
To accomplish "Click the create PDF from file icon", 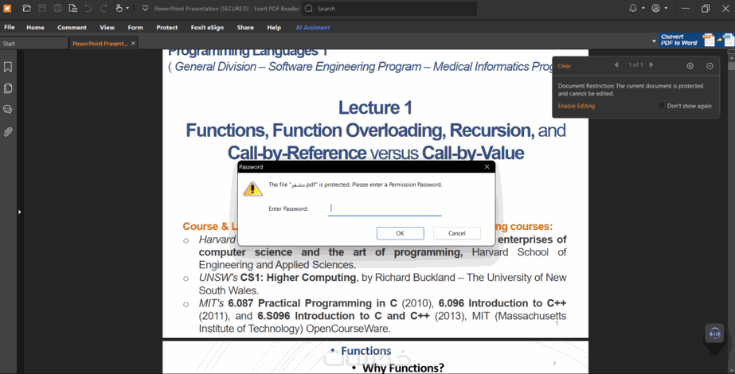I will (72, 9).
